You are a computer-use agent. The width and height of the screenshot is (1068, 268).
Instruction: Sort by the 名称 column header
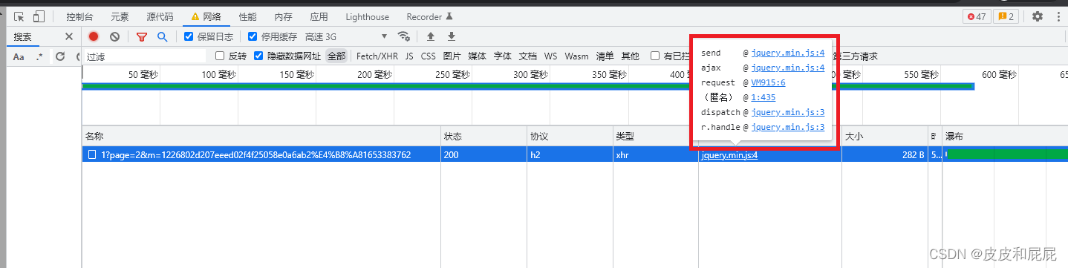tap(261, 137)
